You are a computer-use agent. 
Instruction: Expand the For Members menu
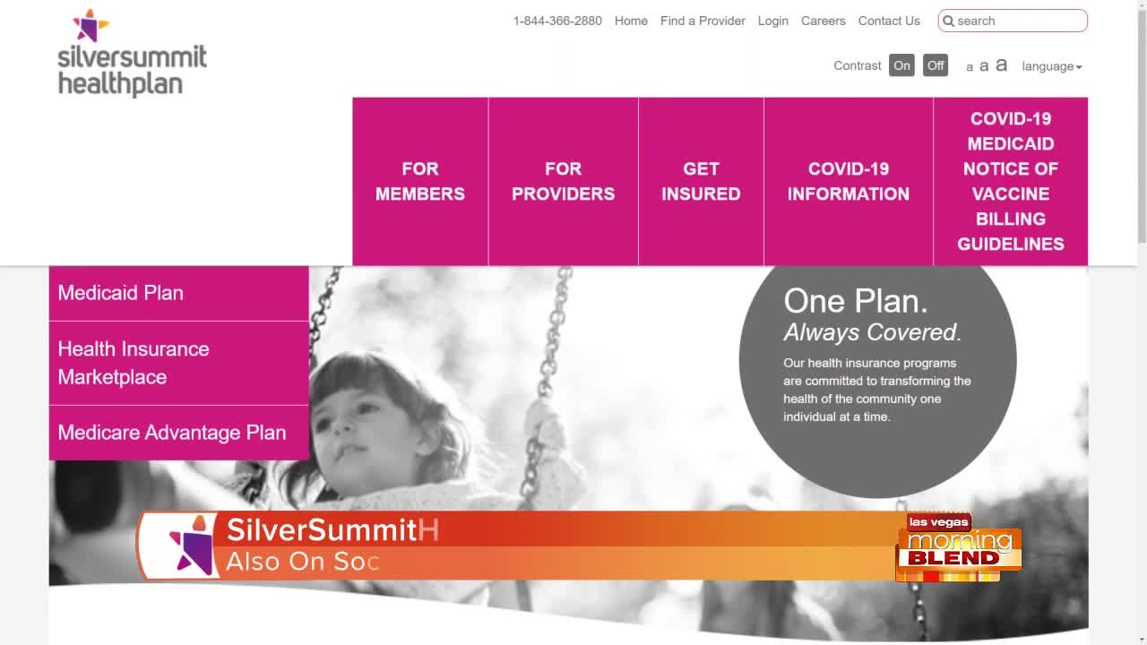[420, 181]
